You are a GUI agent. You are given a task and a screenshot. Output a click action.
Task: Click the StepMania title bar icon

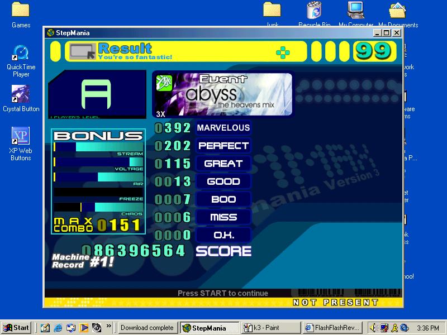pos(50,33)
